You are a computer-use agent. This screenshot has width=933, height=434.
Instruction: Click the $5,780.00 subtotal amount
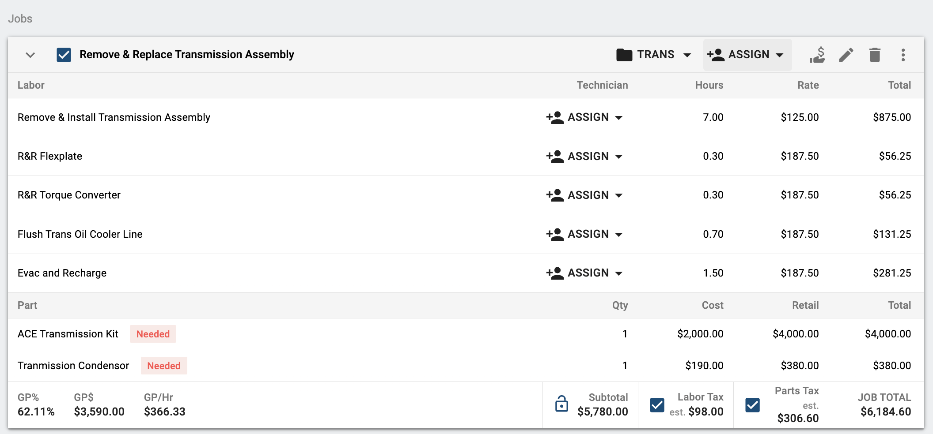[x=603, y=412]
